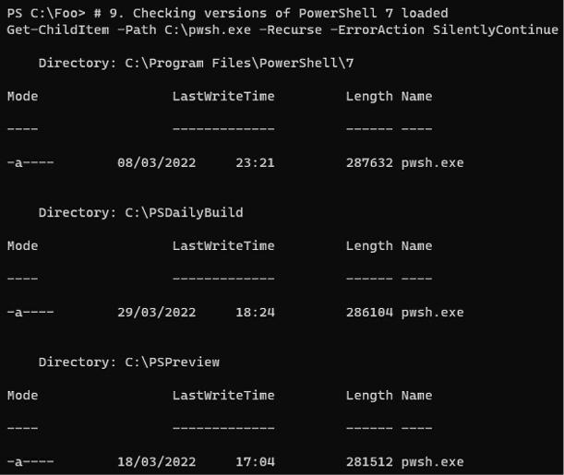Click the 287632 file length value
Screen dimensions: 564x475
click(369, 162)
